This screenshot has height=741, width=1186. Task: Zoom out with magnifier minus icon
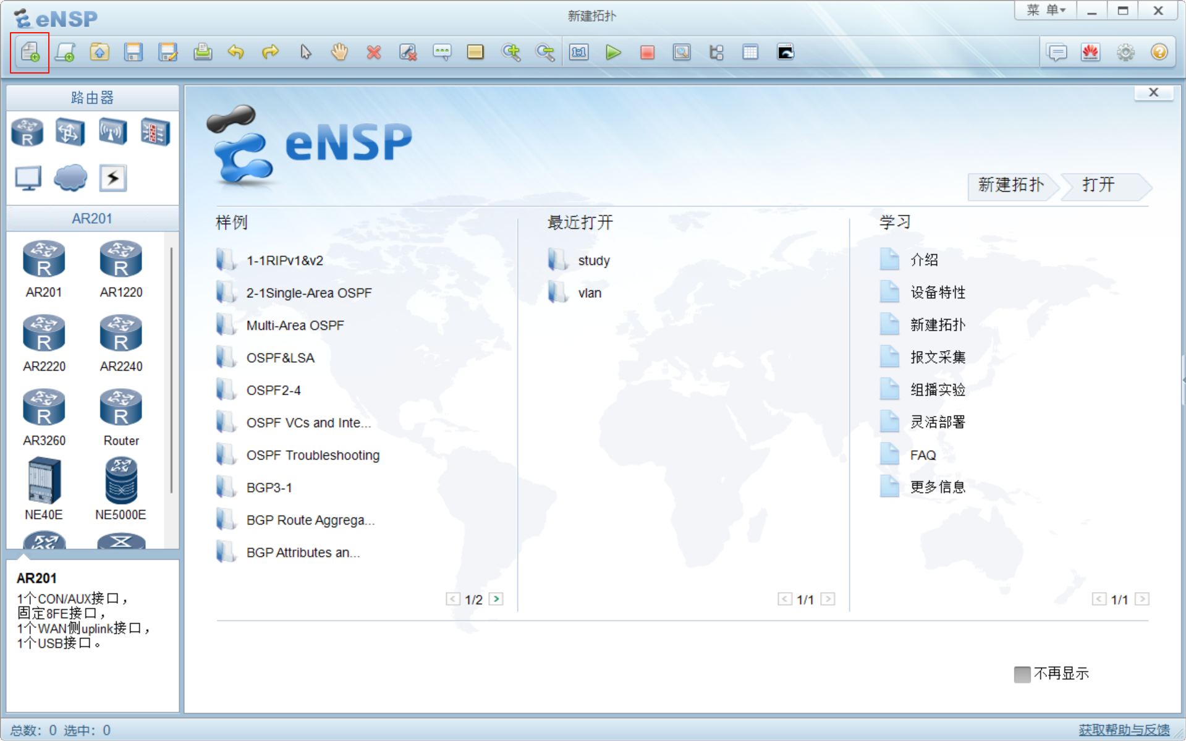tap(545, 53)
